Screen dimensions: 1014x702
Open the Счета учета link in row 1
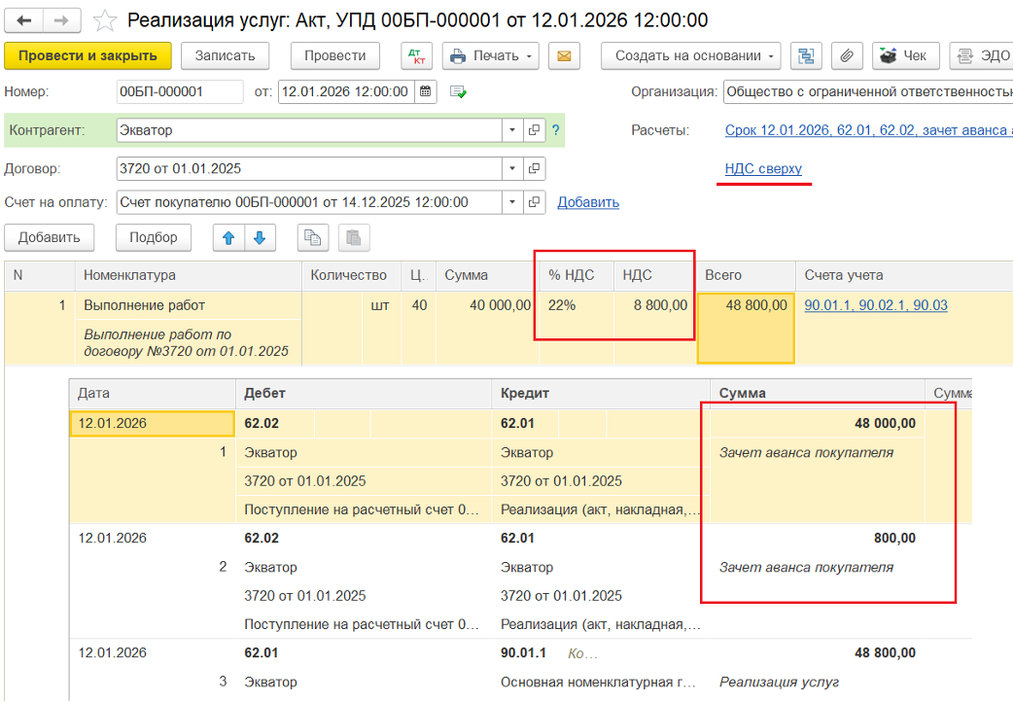pos(875,305)
